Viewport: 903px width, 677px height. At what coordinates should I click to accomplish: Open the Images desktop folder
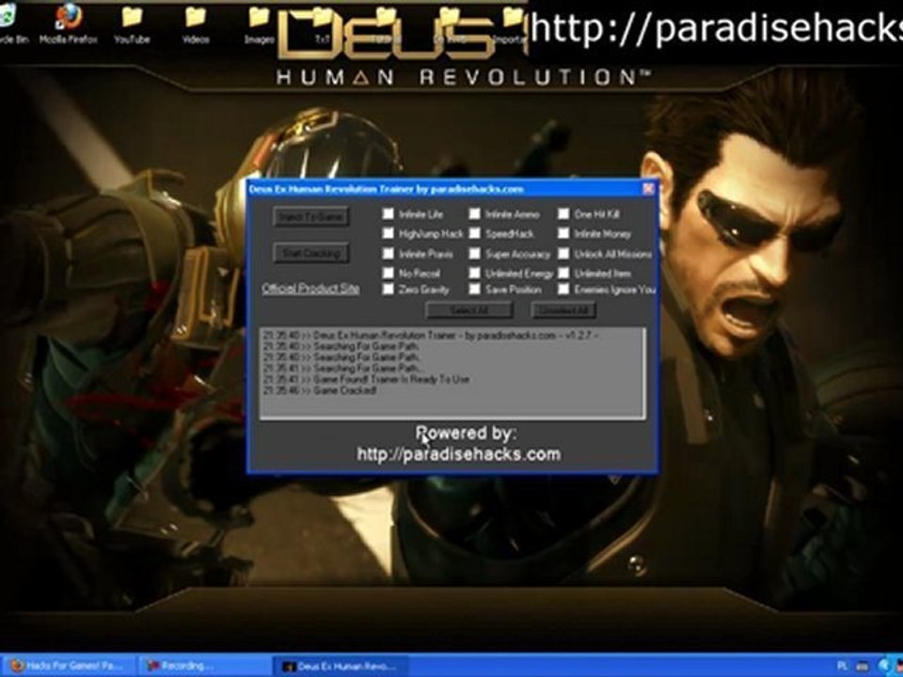[259, 24]
